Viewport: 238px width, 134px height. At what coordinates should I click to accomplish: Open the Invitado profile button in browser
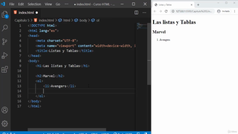coord(223,11)
